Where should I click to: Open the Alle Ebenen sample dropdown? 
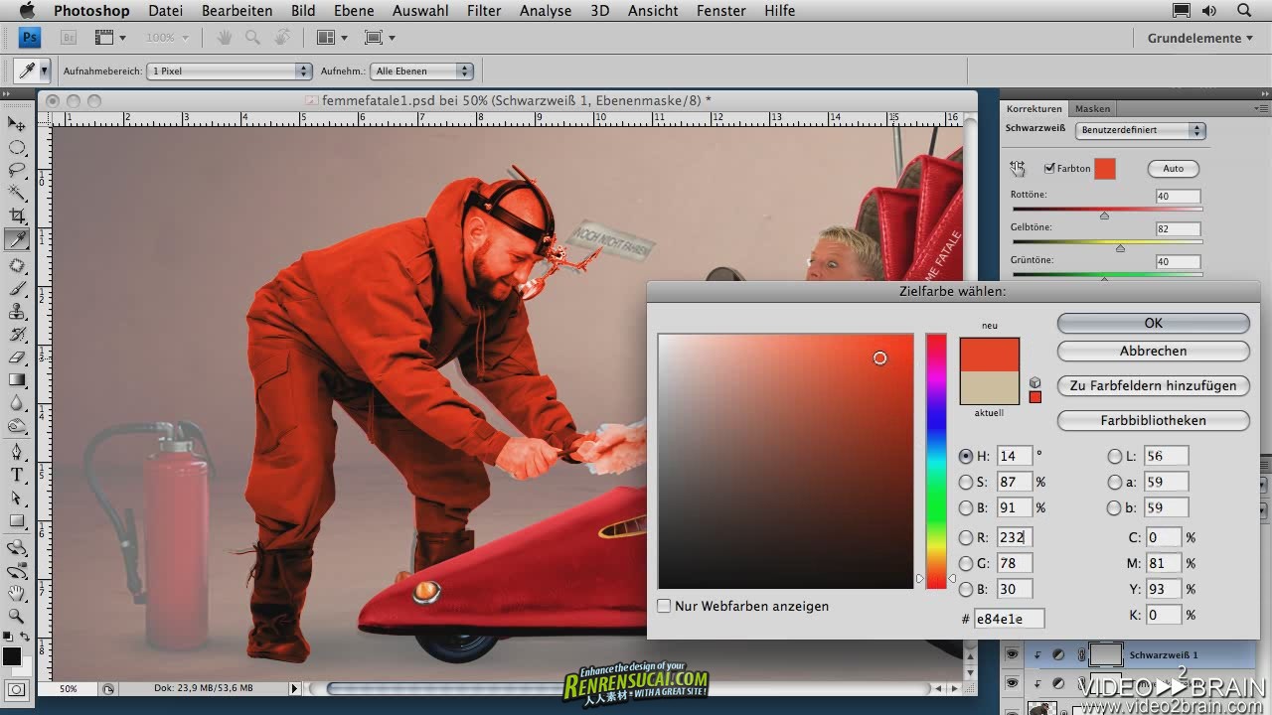pos(421,71)
